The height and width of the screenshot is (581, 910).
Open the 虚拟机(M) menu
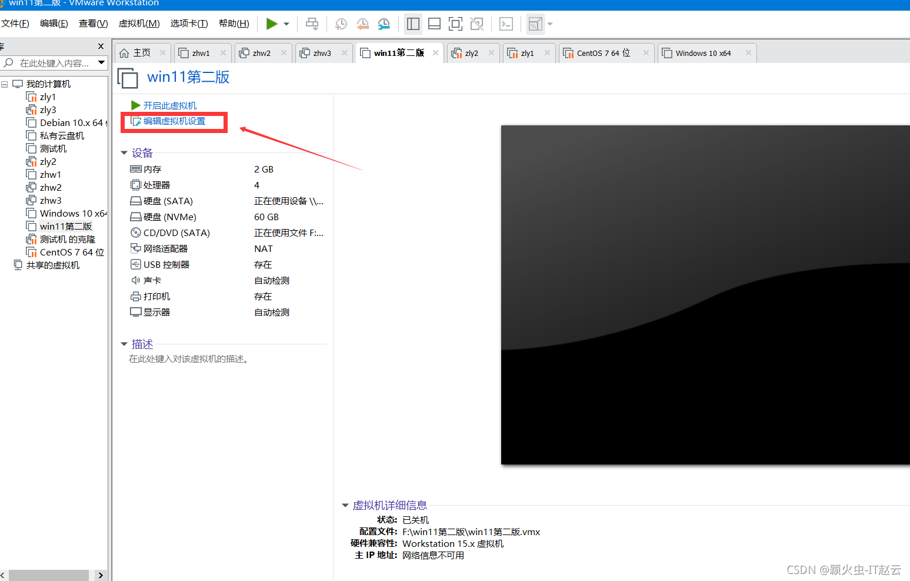pos(139,24)
